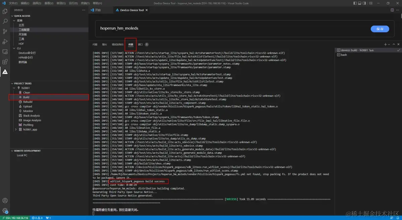The height and width of the screenshot is (220, 402).
Task: Switch to the 调试控制台 panel tab
Action: pyautogui.click(x=118, y=44)
